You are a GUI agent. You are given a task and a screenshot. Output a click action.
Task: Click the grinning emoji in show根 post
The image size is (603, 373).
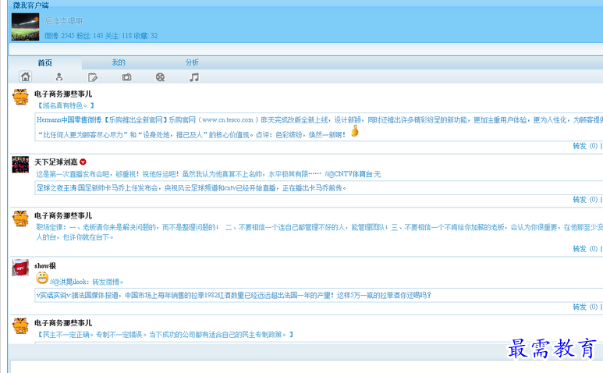tap(42, 278)
